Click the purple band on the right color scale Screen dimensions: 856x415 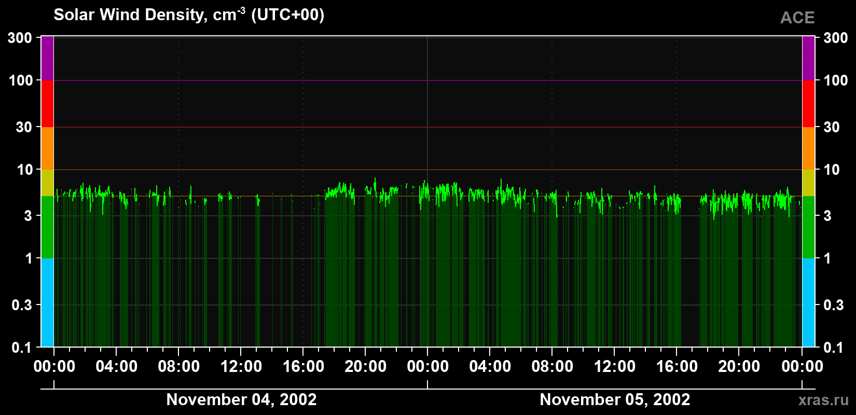[x=809, y=58]
